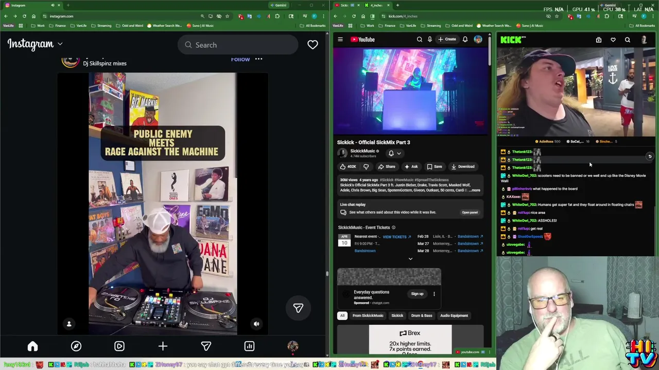
Task: Open Kick user avatar menu
Action: (x=644, y=40)
